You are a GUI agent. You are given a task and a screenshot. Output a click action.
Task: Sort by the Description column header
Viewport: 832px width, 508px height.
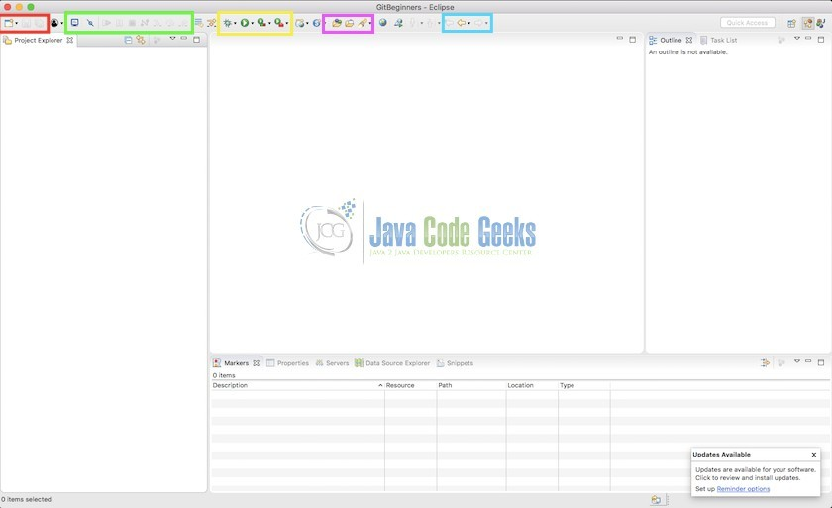(x=298, y=385)
